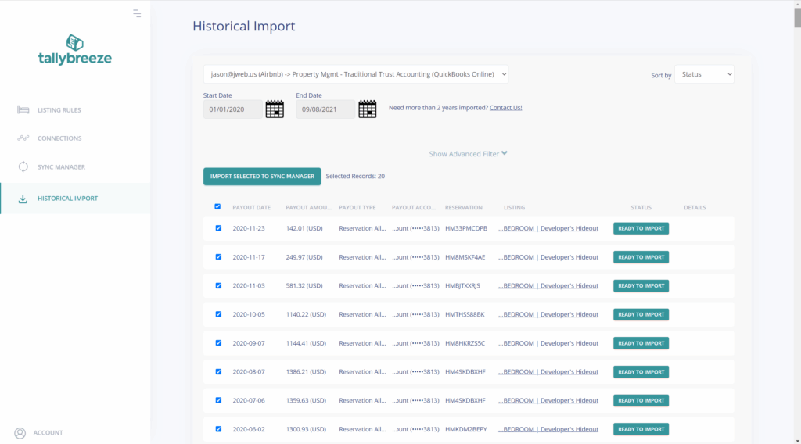801x444 pixels.
Task: Open the connection selector dropdown
Action: (356, 74)
